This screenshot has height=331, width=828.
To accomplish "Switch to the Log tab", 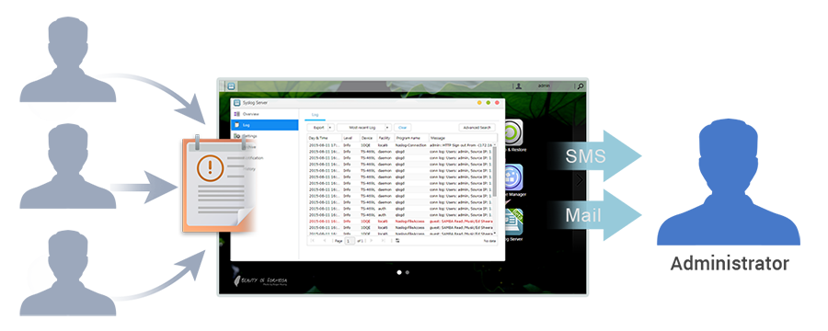I will [x=315, y=115].
